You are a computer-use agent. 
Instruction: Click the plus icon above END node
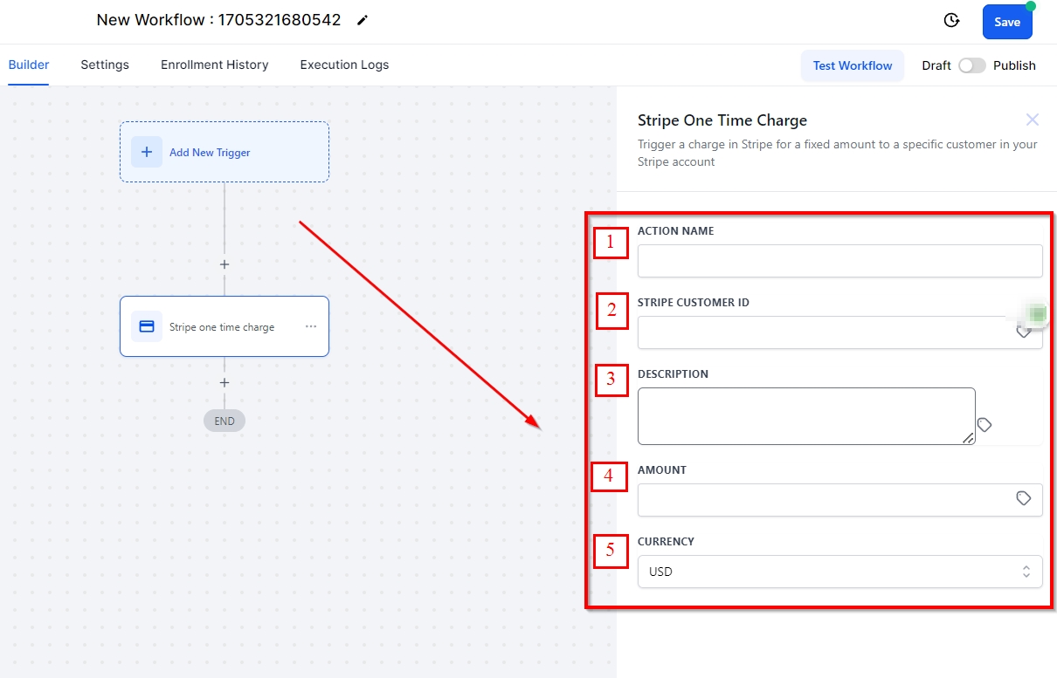click(x=225, y=383)
